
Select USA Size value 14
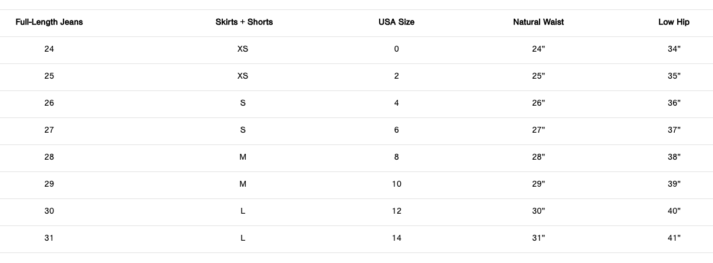396,238
